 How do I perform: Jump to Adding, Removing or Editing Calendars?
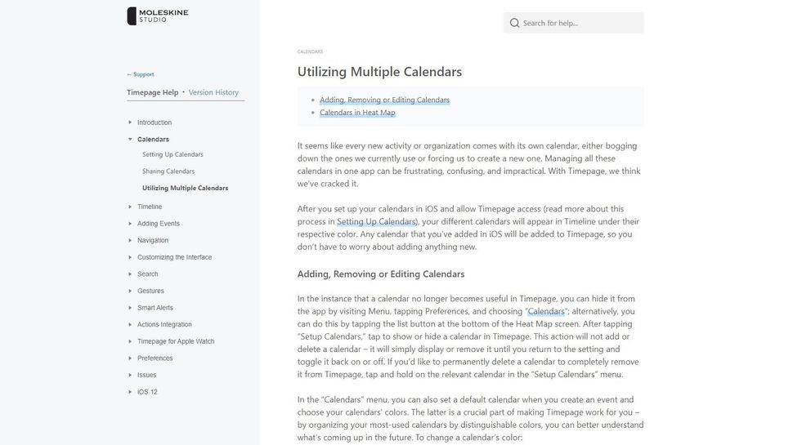click(x=384, y=100)
